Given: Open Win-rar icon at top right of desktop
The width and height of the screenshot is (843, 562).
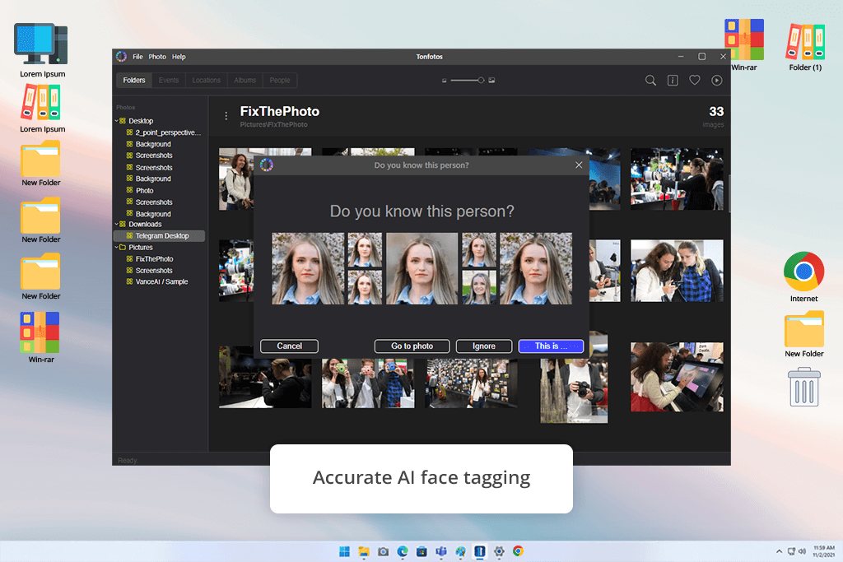Looking at the screenshot, I should point(744,45).
